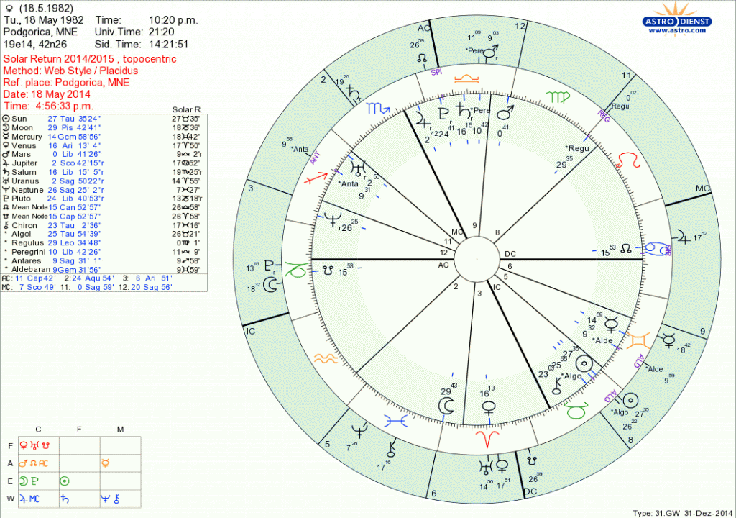Click the Fire row label in element grid
736x518 pixels.
pyautogui.click(x=10, y=445)
